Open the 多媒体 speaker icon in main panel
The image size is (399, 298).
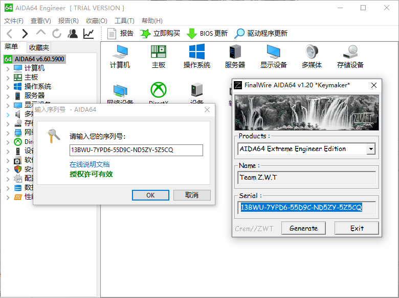point(312,55)
